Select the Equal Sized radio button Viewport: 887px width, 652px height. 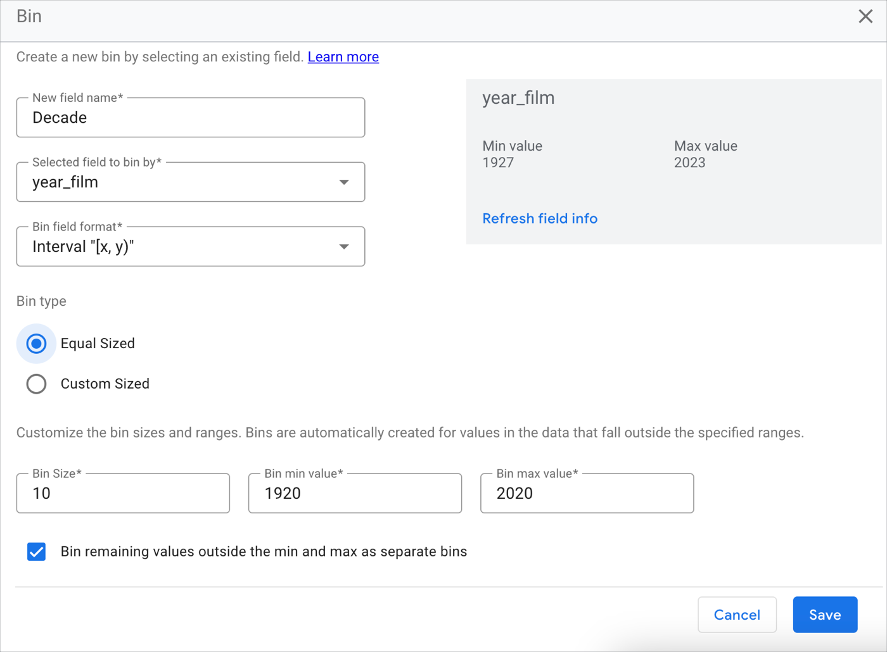pos(37,344)
